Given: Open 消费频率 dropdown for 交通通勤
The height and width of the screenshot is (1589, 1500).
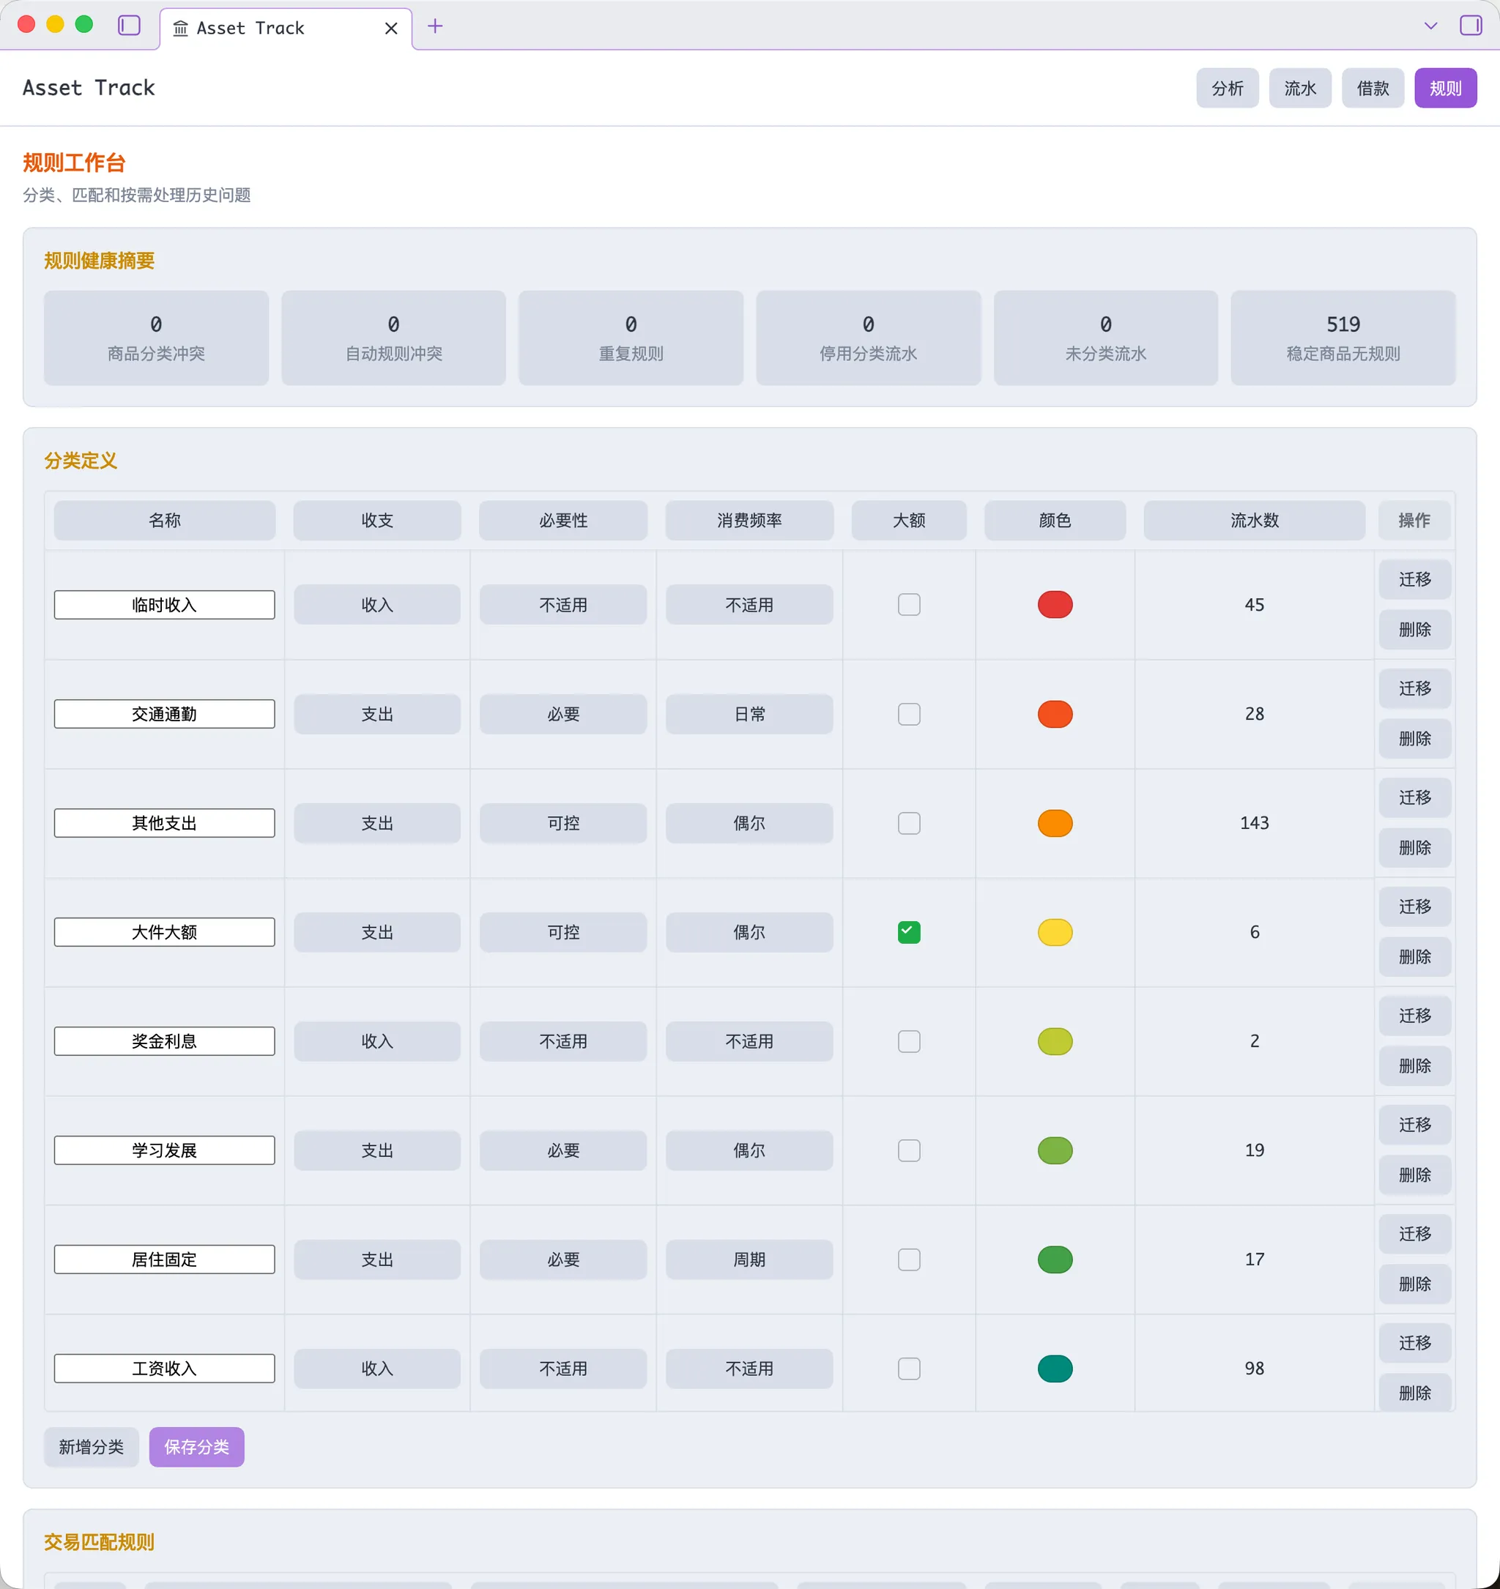Looking at the screenshot, I should [x=749, y=714].
